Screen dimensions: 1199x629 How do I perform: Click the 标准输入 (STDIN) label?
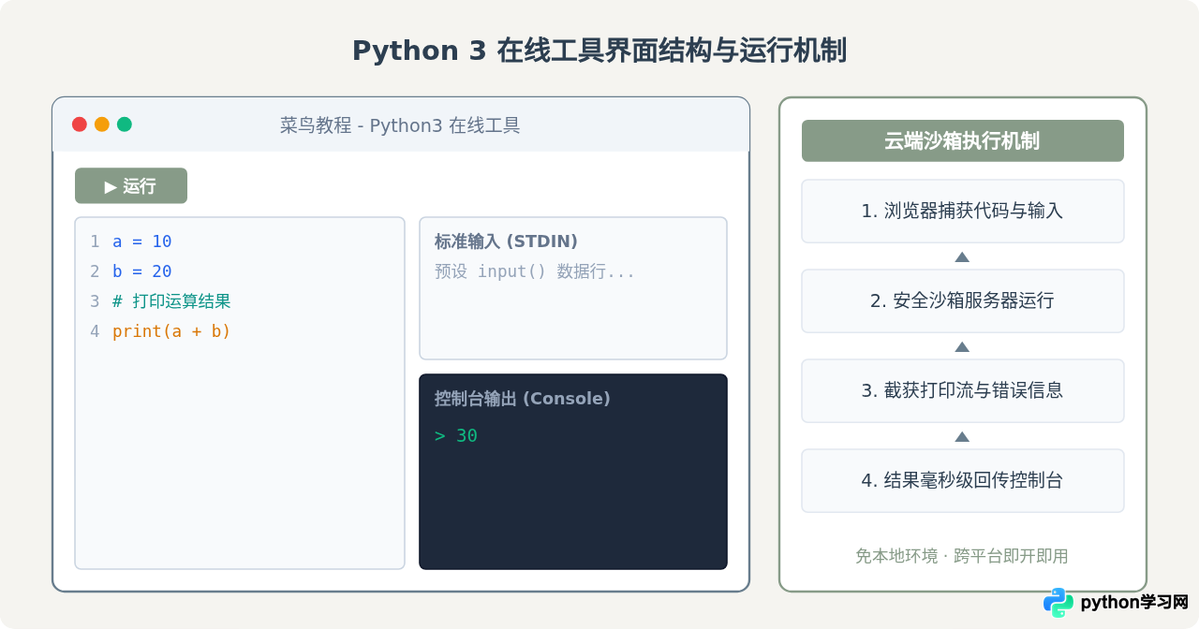click(506, 241)
